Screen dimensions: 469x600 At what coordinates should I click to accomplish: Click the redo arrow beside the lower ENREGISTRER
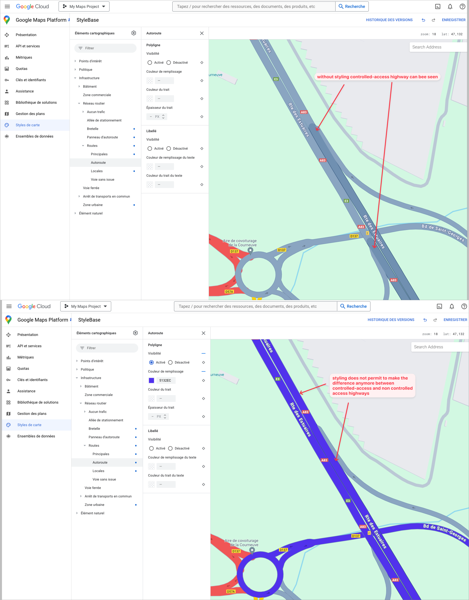pyautogui.click(x=435, y=320)
